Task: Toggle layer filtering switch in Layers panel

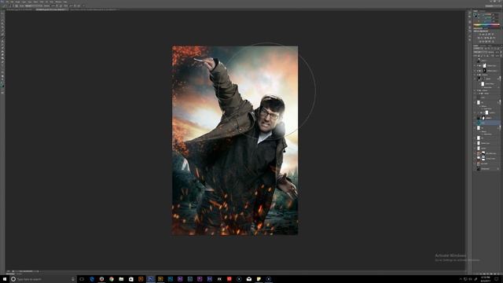Action: (x=501, y=49)
